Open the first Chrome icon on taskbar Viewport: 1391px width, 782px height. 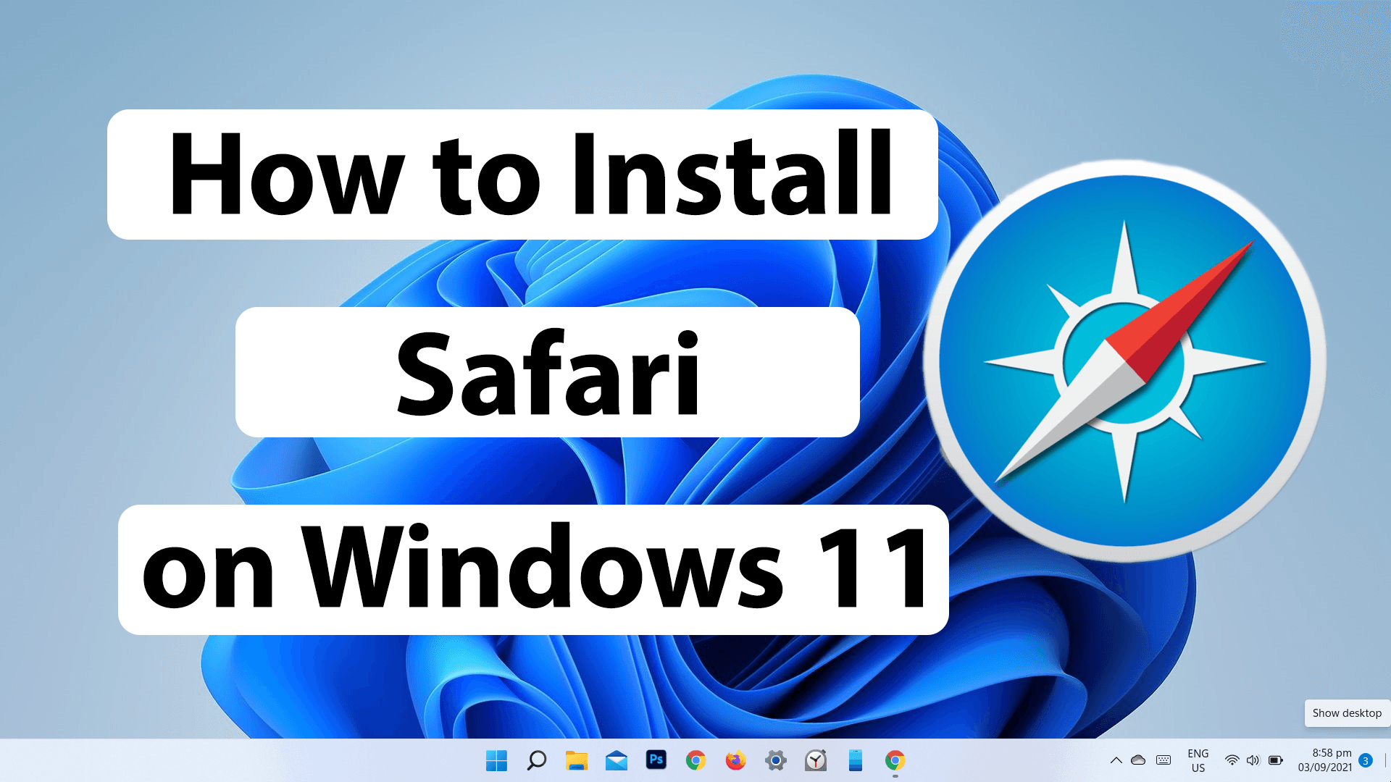(696, 760)
